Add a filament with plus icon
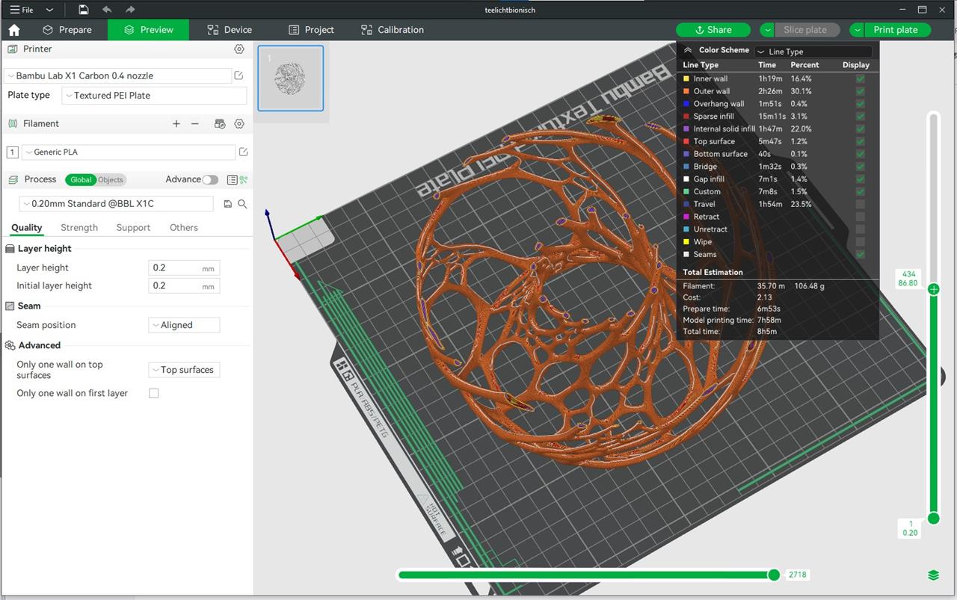This screenshot has width=957, height=600. (x=176, y=124)
